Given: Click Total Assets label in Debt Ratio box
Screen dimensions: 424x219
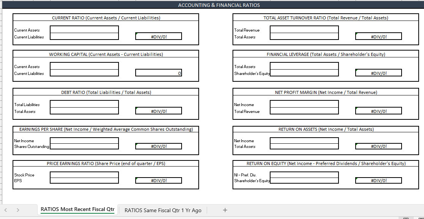Looking at the screenshot, I should (25, 111).
